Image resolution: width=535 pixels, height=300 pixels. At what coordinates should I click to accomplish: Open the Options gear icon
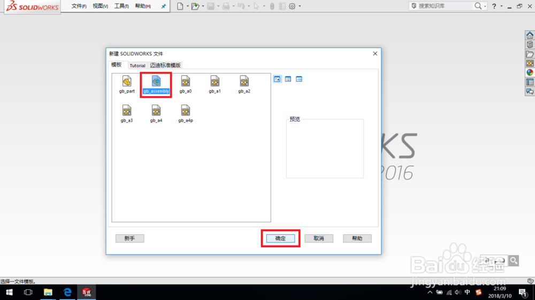(292, 6)
